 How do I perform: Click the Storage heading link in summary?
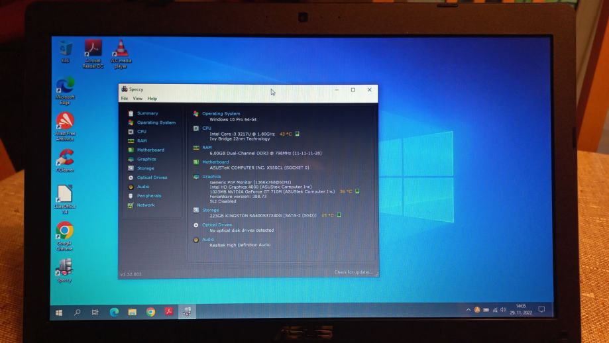click(211, 211)
